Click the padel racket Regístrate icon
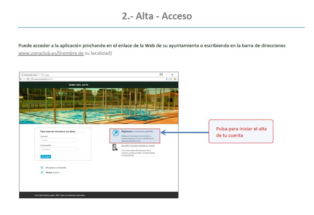 click(x=115, y=133)
